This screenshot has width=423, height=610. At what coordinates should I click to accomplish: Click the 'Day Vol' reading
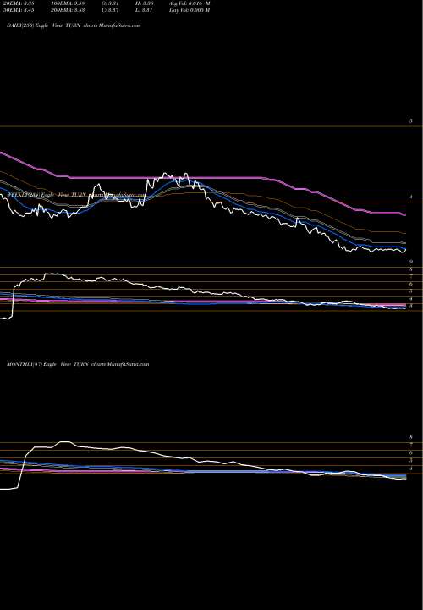[190, 10]
